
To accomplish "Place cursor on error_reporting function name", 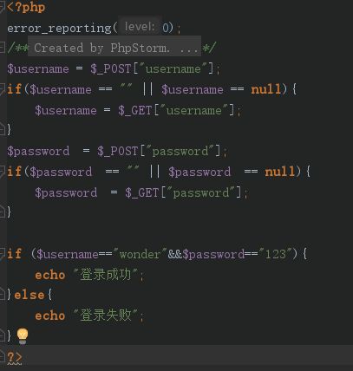I will pyautogui.click(x=59, y=29).
